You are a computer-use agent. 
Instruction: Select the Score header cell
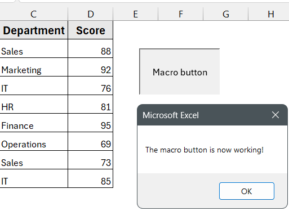coord(91,30)
